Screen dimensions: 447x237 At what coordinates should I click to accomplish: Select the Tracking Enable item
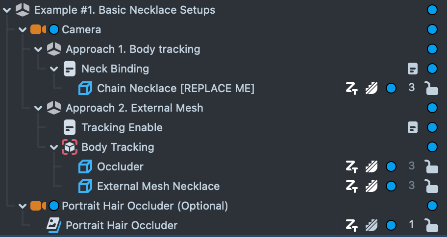click(x=122, y=127)
